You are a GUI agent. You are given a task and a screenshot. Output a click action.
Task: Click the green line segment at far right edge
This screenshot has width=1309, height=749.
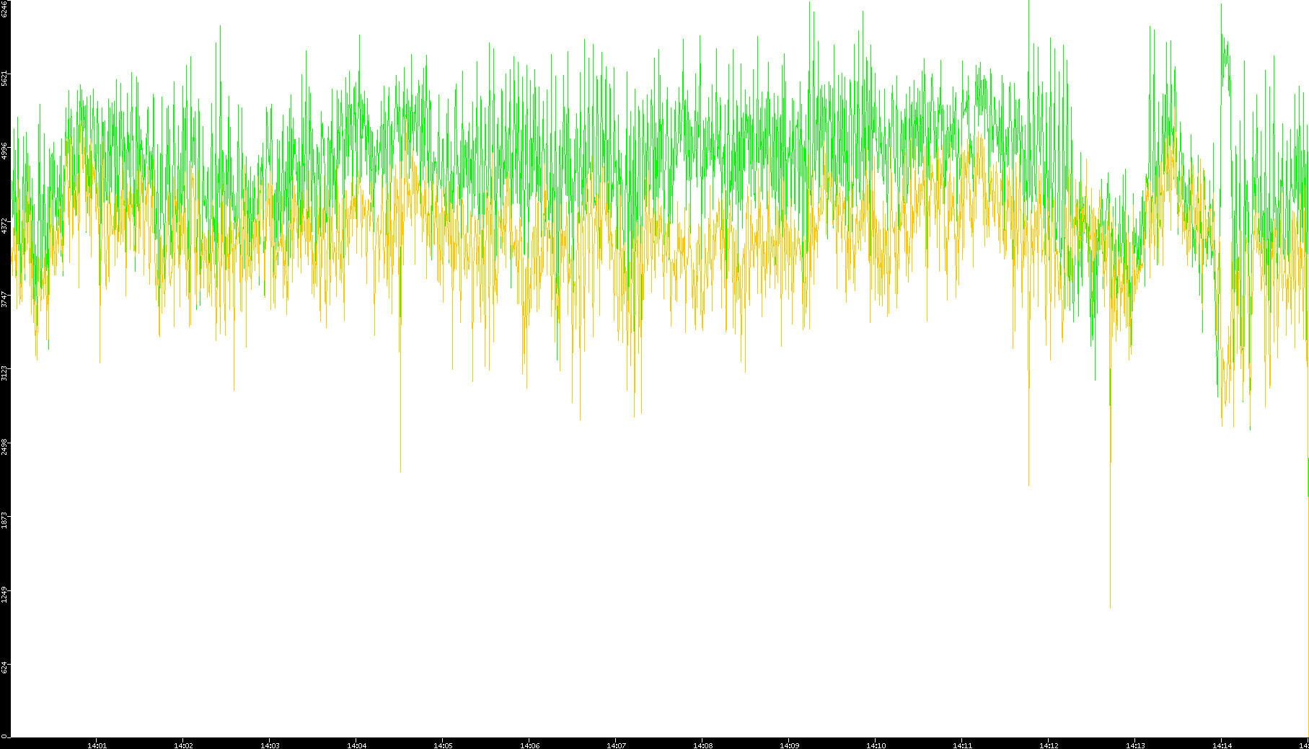[x=1308, y=476]
